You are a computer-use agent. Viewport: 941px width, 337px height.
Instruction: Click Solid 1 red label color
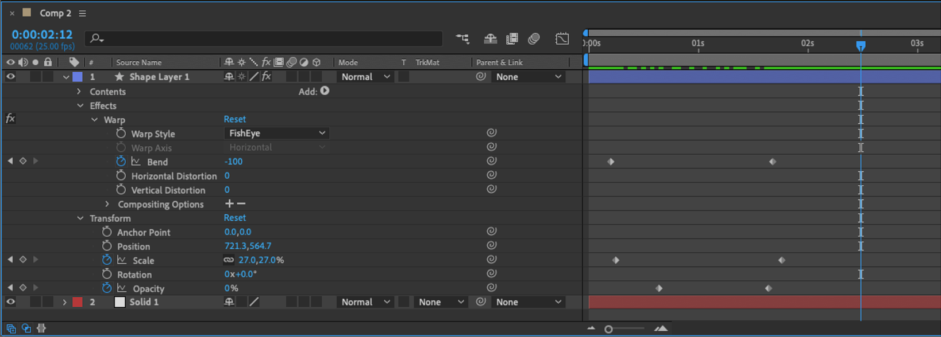coord(78,301)
